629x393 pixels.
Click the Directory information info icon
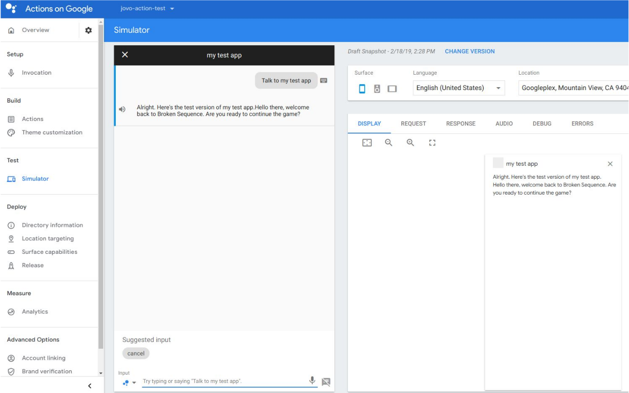click(11, 225)
